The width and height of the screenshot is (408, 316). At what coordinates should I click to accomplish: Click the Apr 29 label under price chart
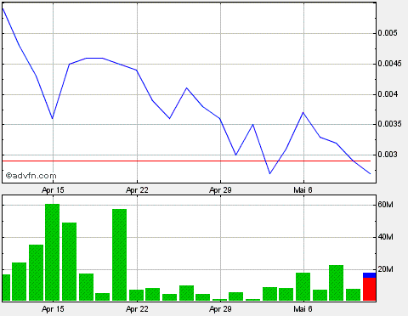click(220, 190)
